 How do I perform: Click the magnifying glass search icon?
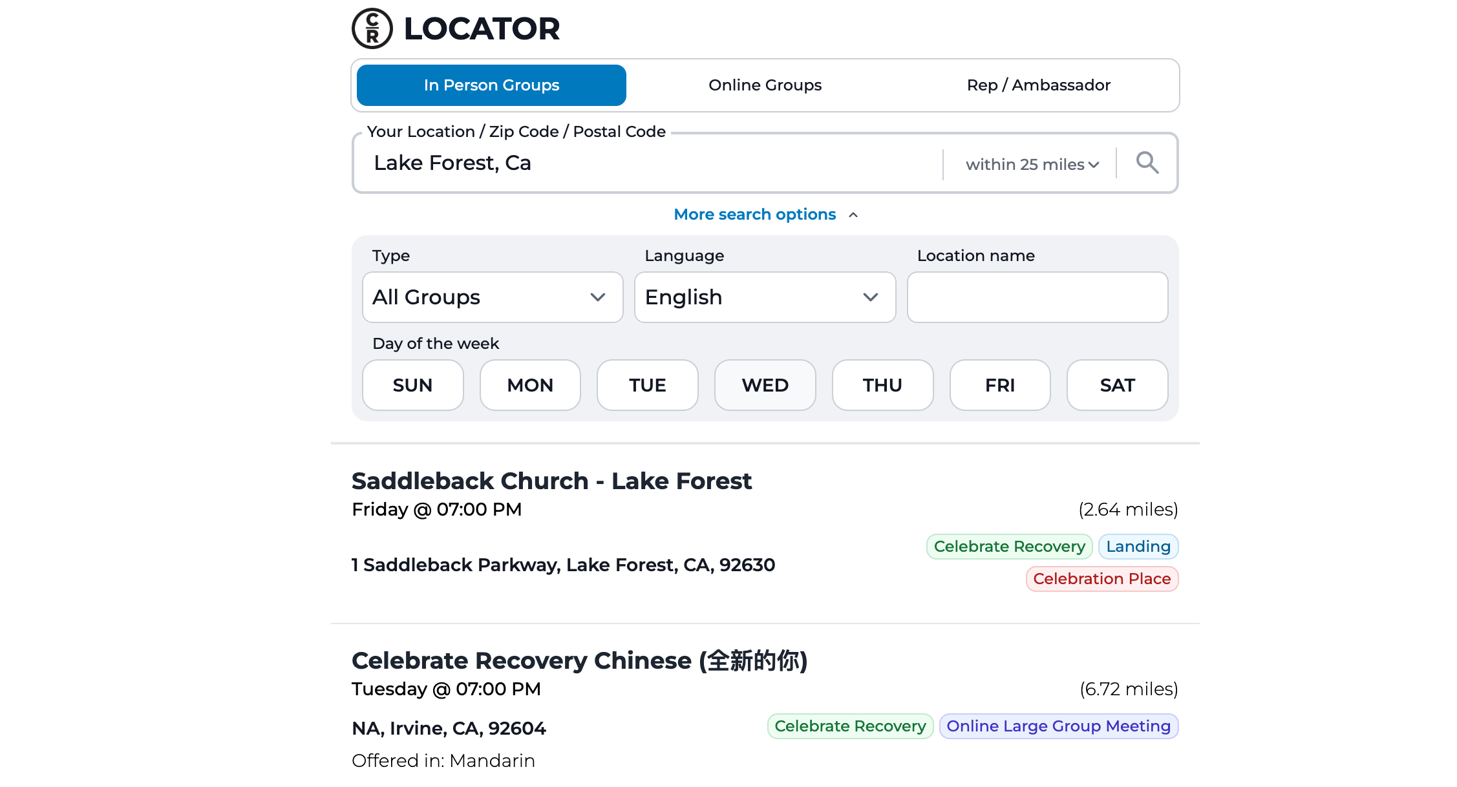(x=1147, y=163)
